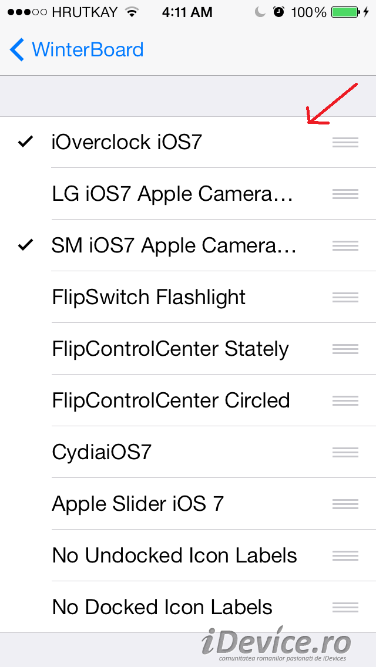Tap reorder handle for FlipControlCenter Circled
Image resolution: width=376 pixels, height=667 pixels.
(345, 400)
